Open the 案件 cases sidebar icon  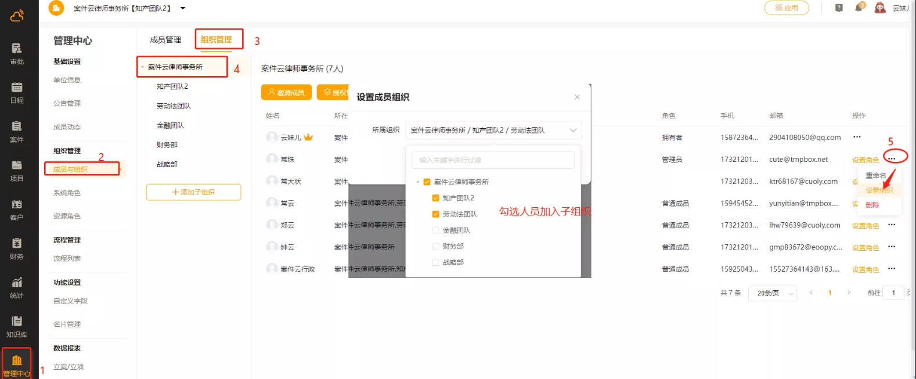tap(17, 131)
